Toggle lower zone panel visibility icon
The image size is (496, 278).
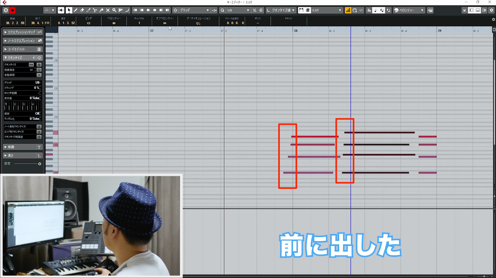click(x=478, y=10)
